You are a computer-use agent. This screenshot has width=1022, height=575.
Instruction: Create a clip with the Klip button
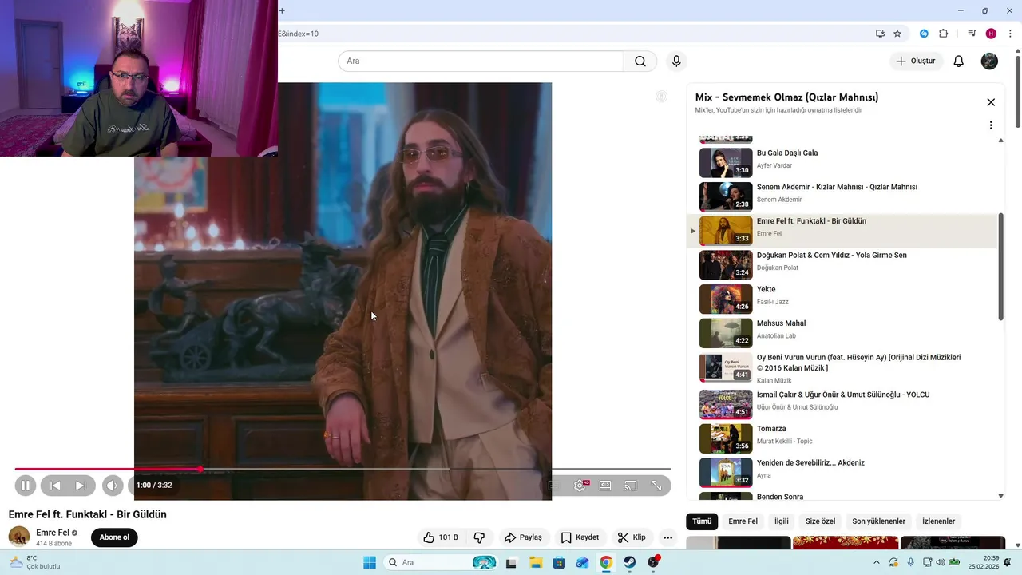tap(632, 537)
